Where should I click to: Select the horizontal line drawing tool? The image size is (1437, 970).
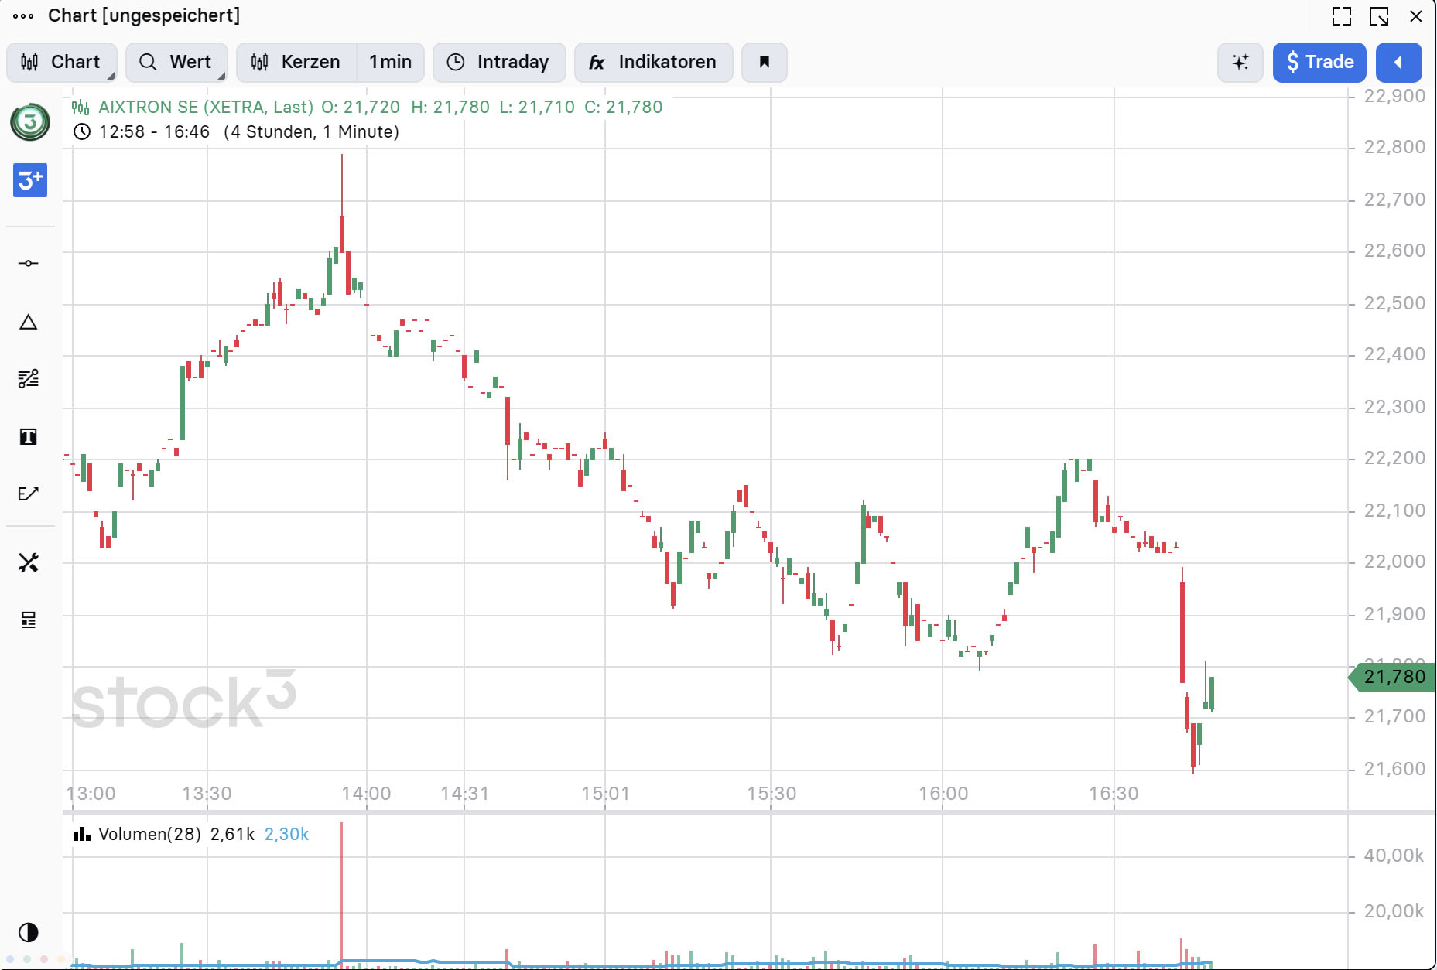coord(29,264)
